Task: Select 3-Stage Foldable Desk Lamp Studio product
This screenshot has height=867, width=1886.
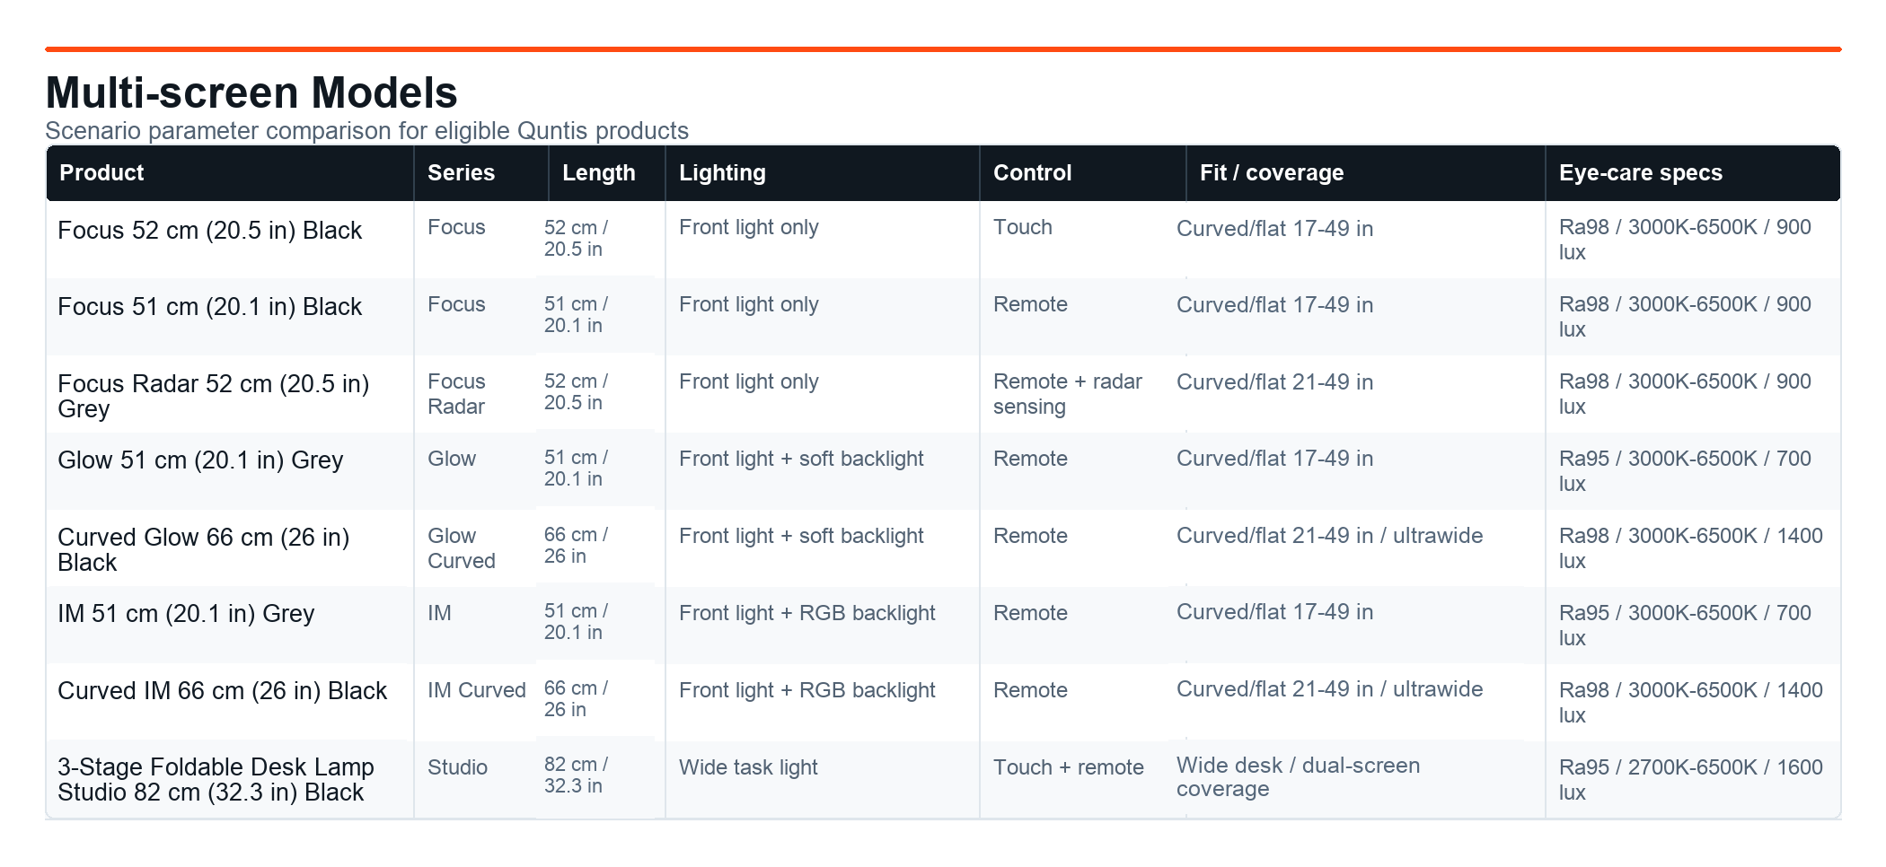Action: 216,780
